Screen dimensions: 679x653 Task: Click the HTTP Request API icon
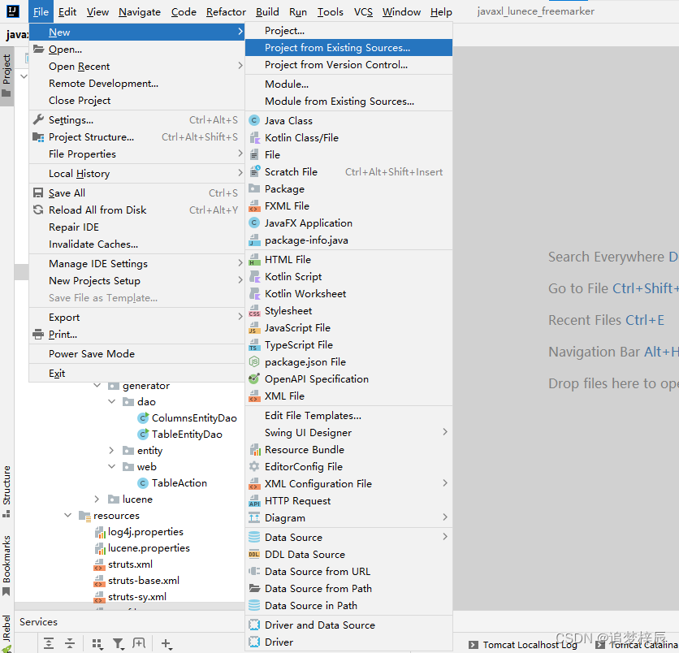[x=255, y=501]
